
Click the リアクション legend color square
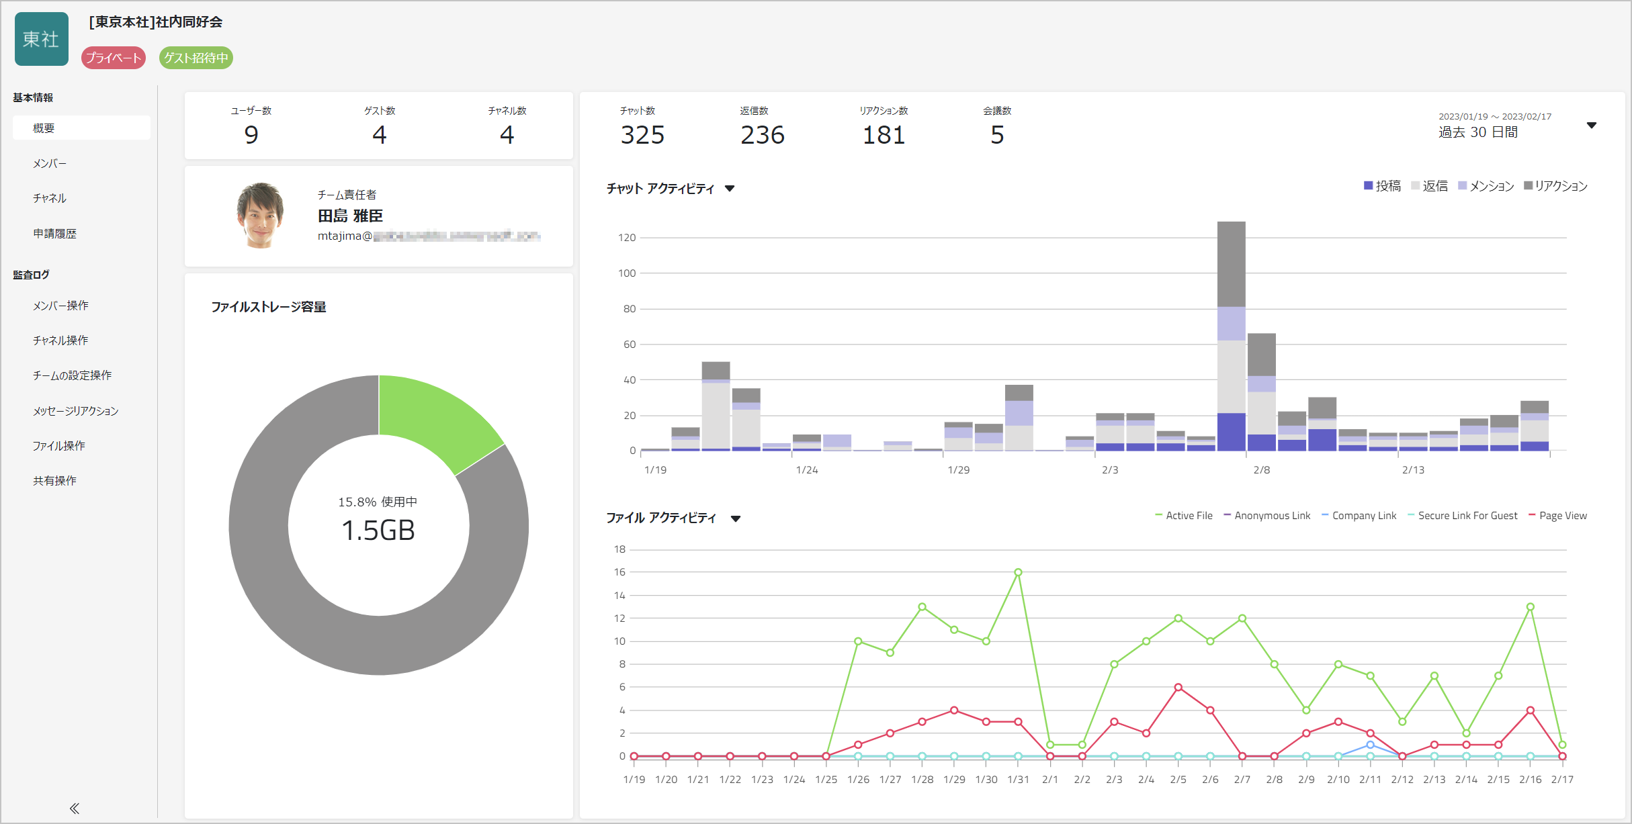pyautogui.click(x=1529, y=185)
